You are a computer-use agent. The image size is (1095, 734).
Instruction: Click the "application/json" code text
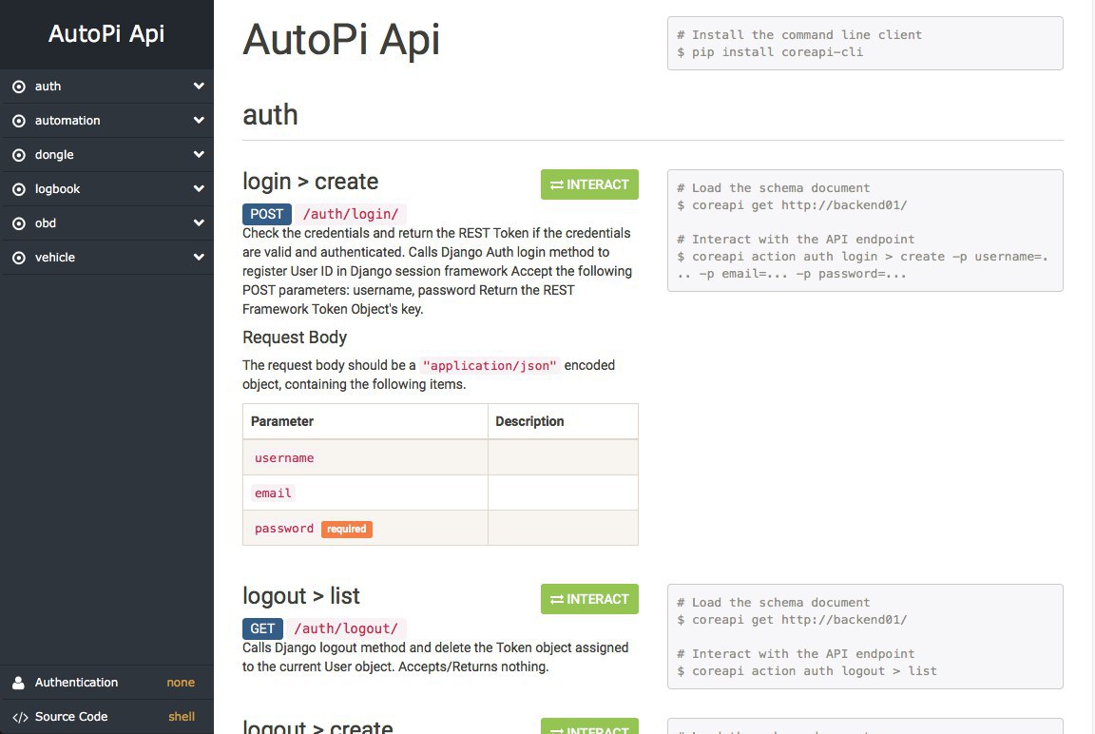tap(490, 365)
